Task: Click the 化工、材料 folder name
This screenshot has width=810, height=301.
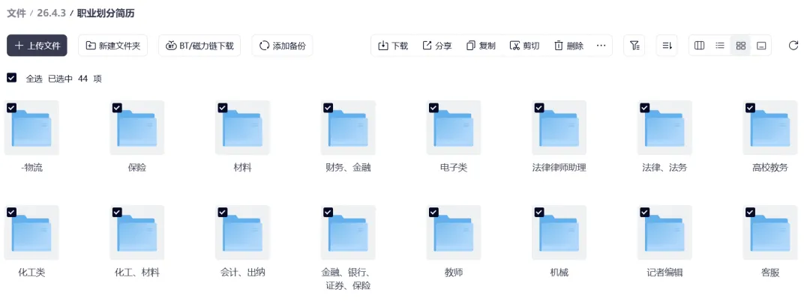Action: 137,273
